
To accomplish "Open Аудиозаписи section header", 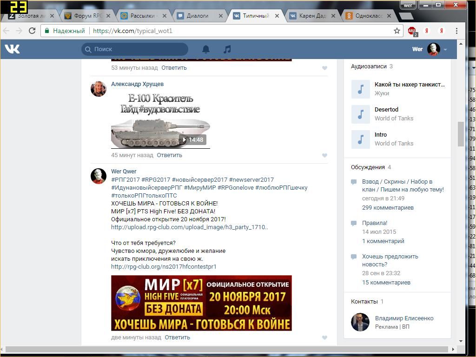I will (369, 66).
